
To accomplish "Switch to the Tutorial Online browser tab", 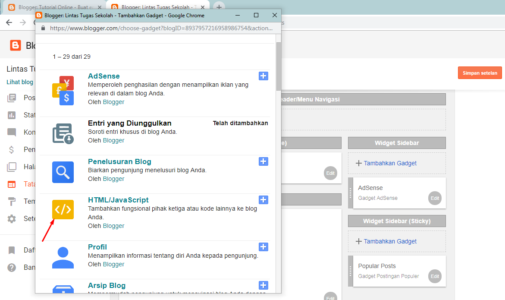I will click(x=54, y=7).
